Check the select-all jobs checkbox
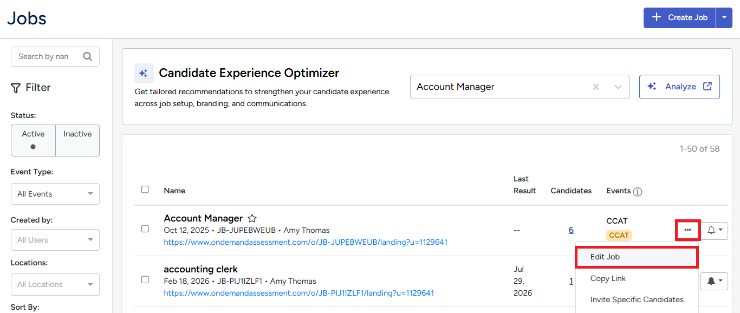 145,190
